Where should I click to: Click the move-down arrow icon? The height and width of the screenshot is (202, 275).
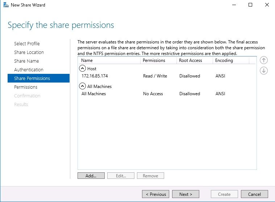pyautogui.click(x=264, y=71)
